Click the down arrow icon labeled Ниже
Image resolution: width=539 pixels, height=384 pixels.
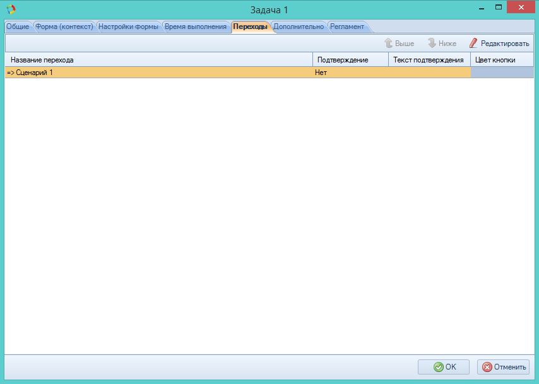click(432, 44)
